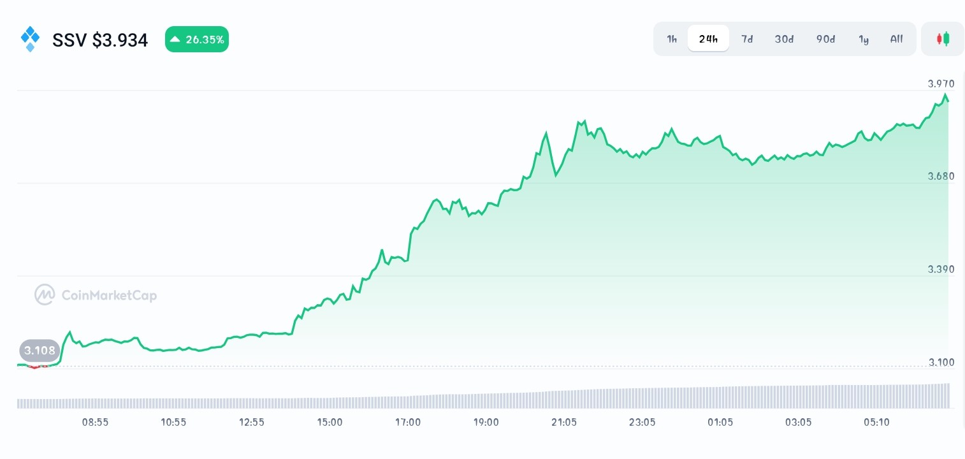Click the SSV $3.934 price text
This screenshot has height=459, width=965.
[x=100, y=40]
